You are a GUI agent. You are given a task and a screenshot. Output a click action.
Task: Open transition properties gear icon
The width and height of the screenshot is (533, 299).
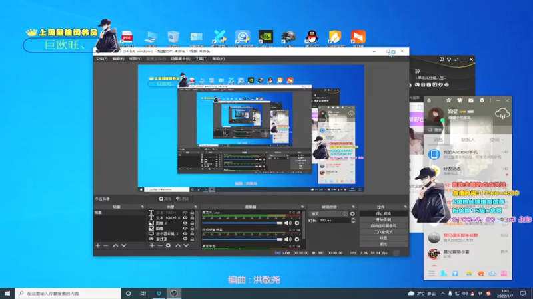click(x=352, y=214)
